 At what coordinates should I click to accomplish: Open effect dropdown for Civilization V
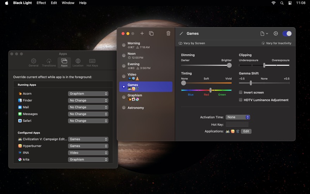pyautogui.click(x=88, y=139)
